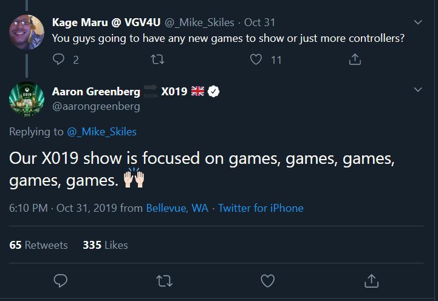Viewport: 438px width, 301px height.
Task: Open more options for Kage Maru's tweet
Action: pyautogui.click(x=418, y=22)
